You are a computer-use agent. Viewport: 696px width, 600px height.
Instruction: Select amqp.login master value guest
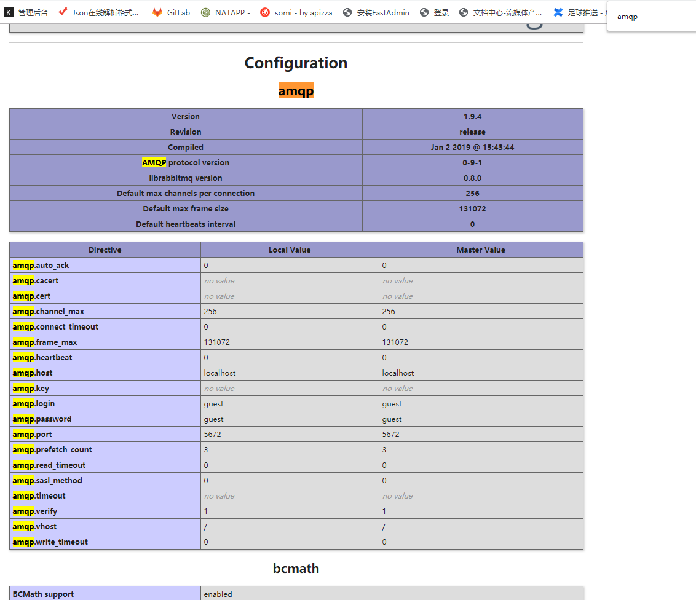point(392,404)
